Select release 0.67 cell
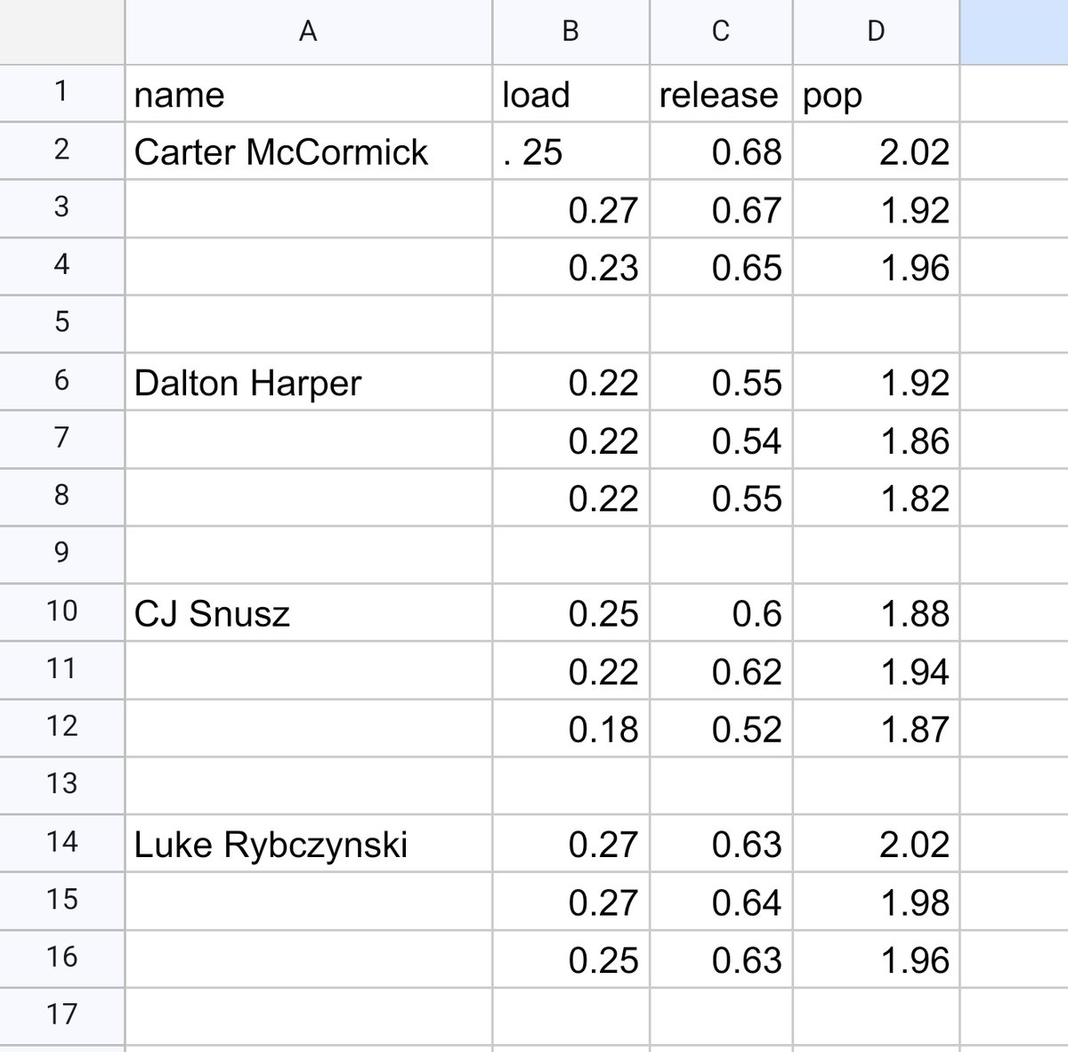1068x1052 pixels. tap(721, 209)
